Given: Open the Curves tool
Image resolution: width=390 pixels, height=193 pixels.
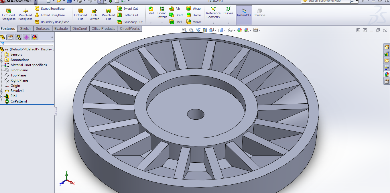Looking at the screenshot, I should point(228,11).
